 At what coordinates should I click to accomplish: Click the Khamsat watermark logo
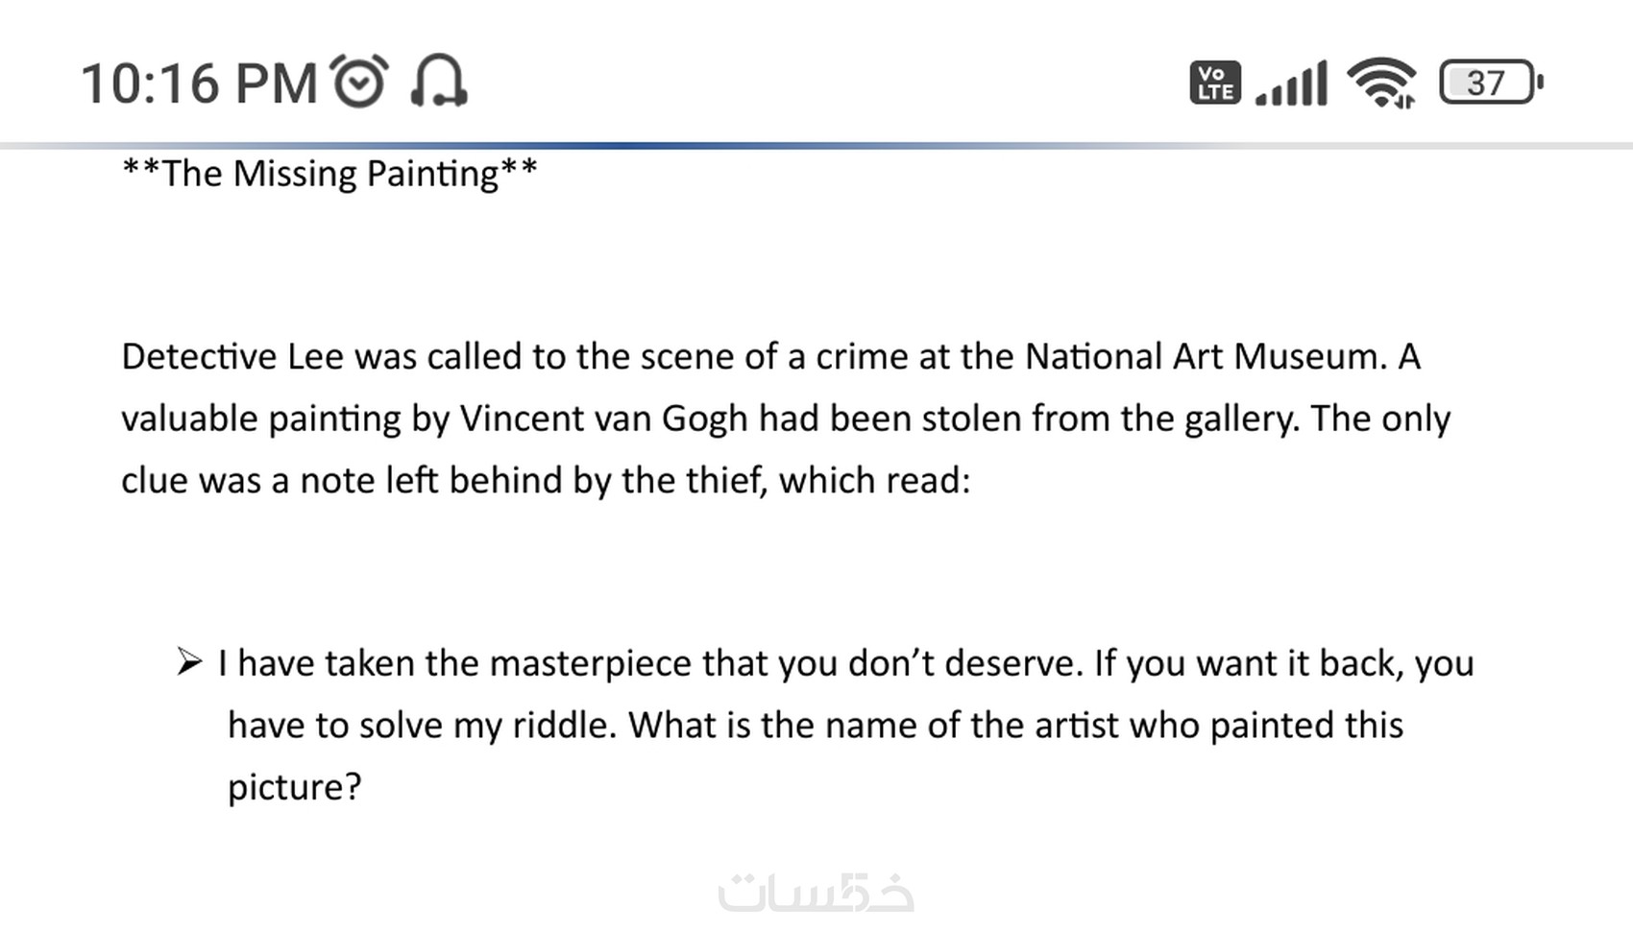[x=816, y=893]
